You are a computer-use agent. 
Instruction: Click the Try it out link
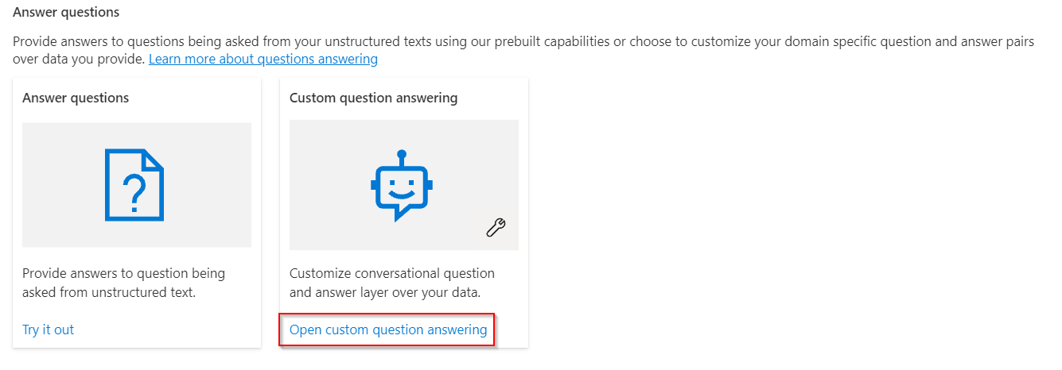coord(48,330)
